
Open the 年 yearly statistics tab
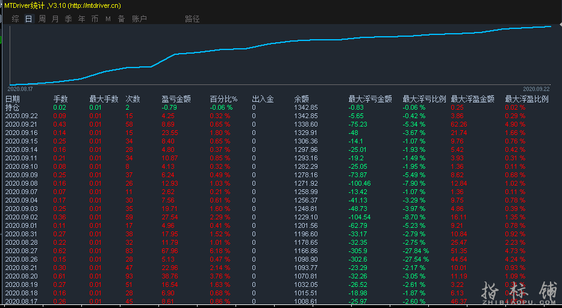click(82, 19)
